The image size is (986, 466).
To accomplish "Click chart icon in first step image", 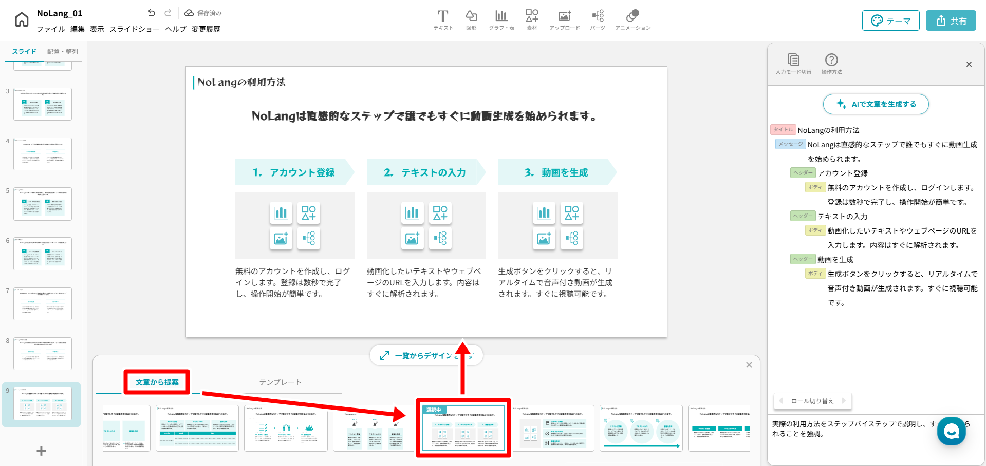I will (x=281, y=212).
